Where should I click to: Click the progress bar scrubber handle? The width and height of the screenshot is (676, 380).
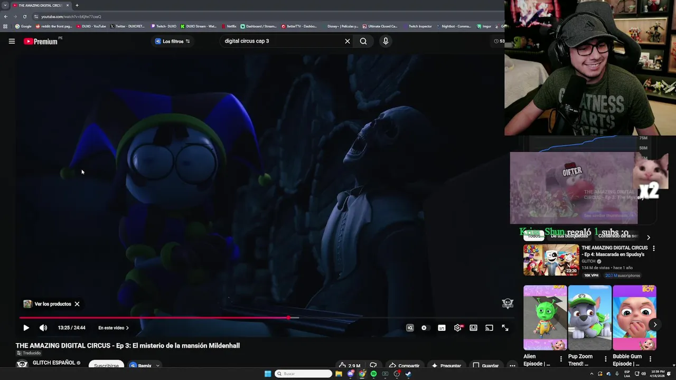pyautogui.click(x=288, y=318)
